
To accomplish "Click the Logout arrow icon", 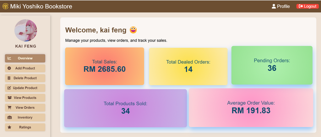I will 301,6.
